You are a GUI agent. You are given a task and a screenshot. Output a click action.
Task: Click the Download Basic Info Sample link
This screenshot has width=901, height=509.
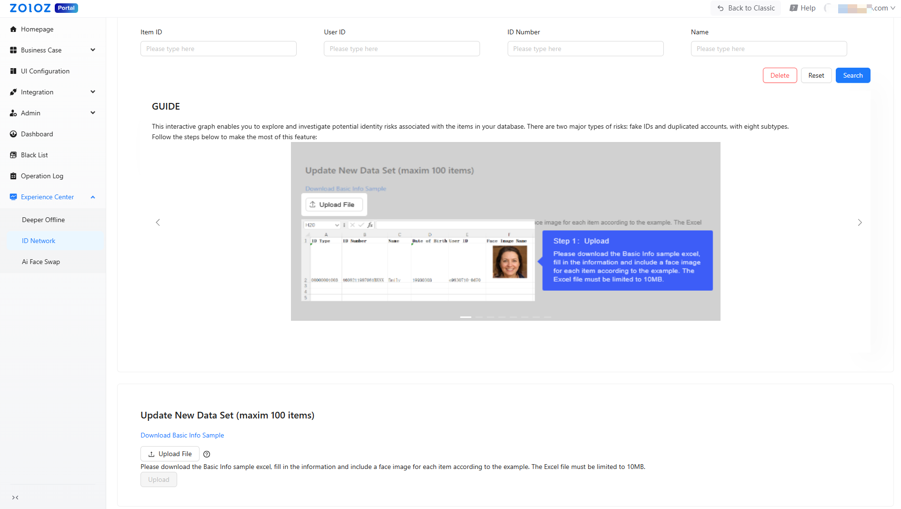(182, 435)
